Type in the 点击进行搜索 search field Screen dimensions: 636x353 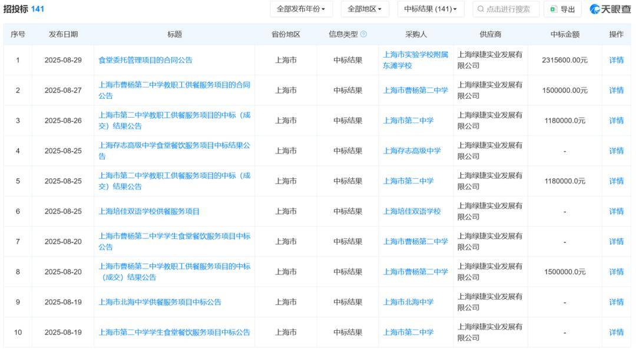coord(506,9)
